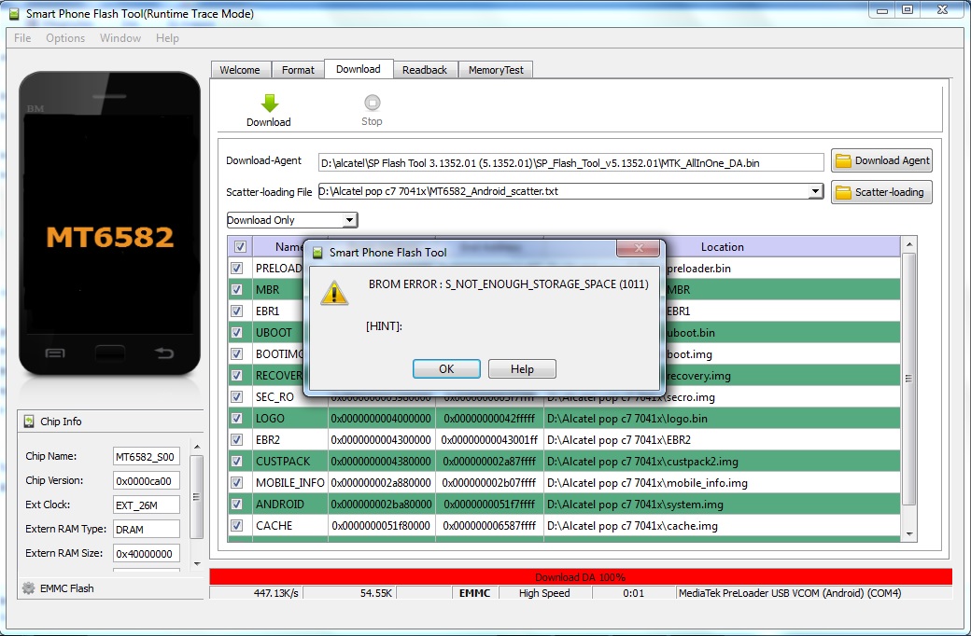Click the MT6582 phone image
Image resolution: width=971 pixels, height=636 pixels.
109,224
